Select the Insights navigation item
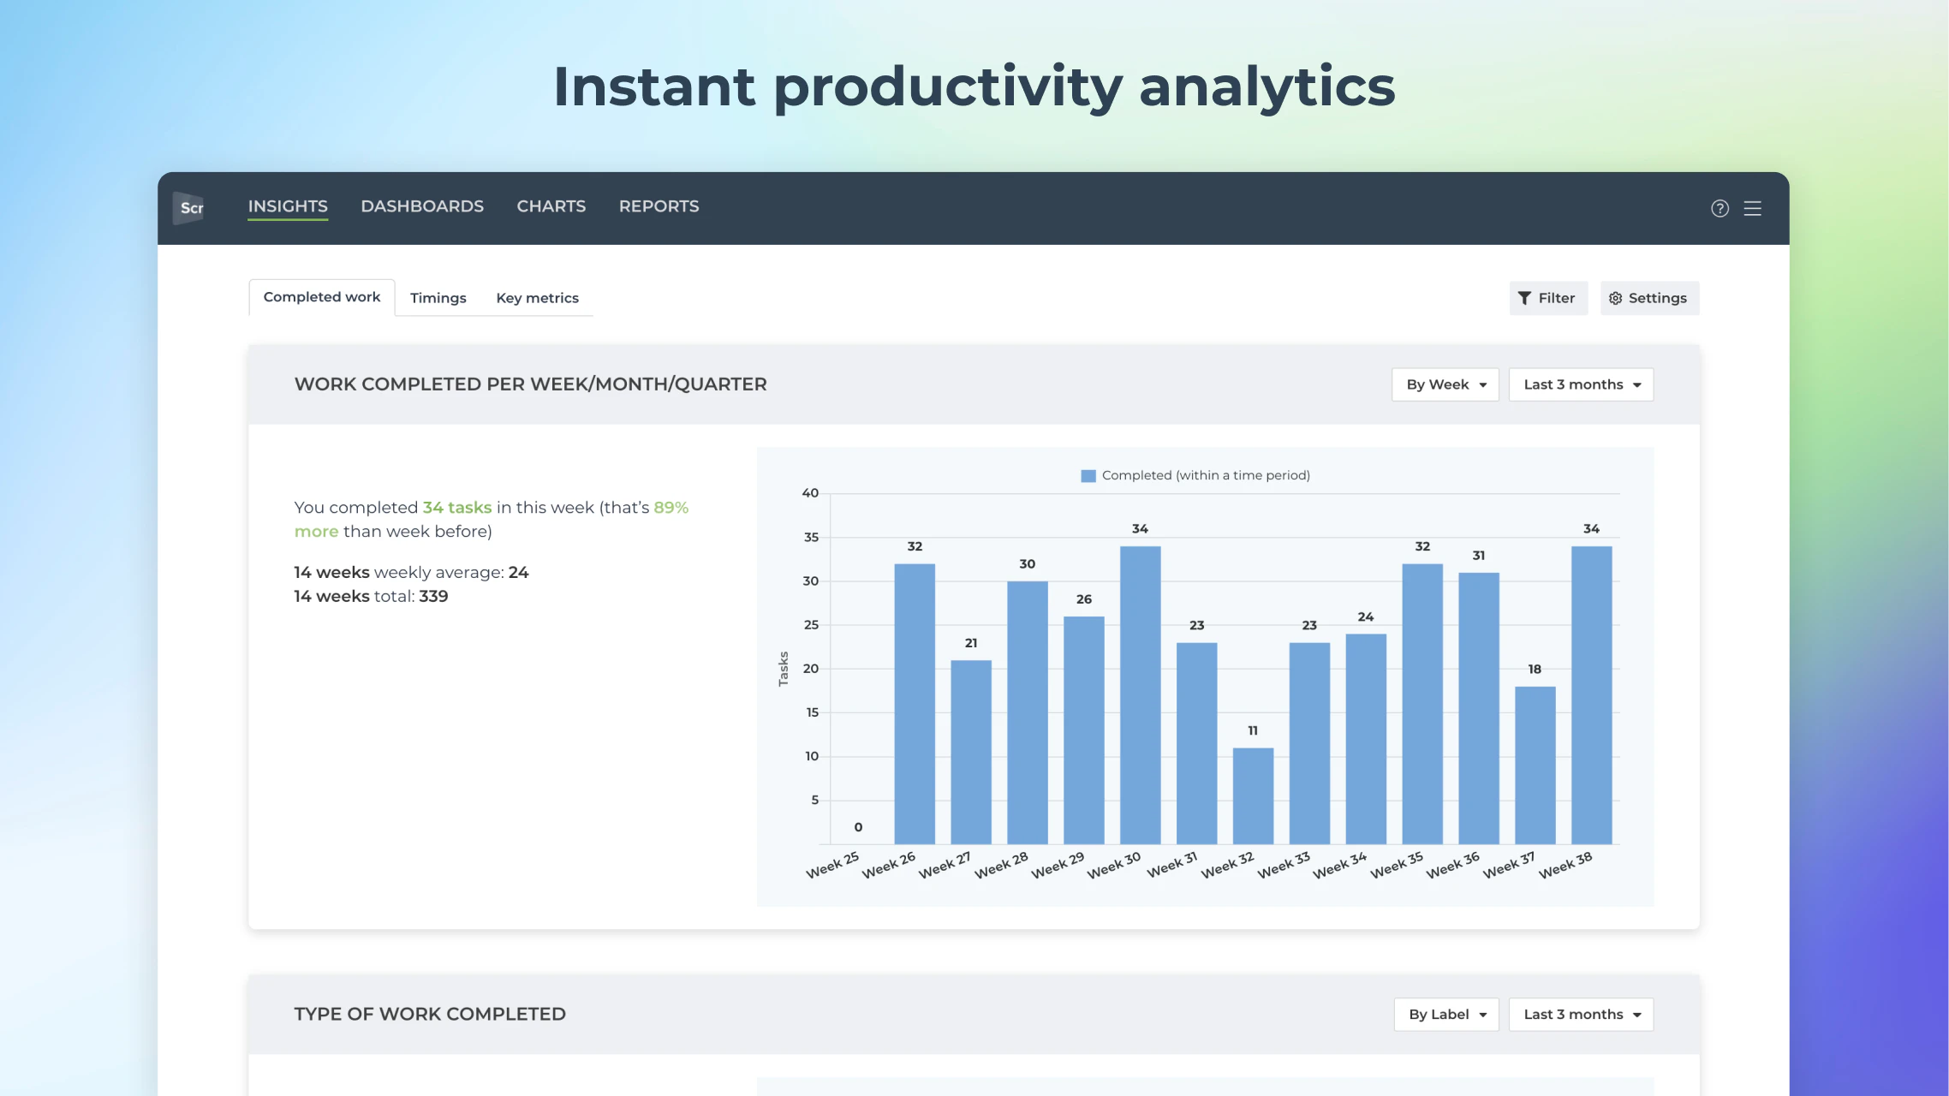Screen dimensions: 1949x1096 288,206
